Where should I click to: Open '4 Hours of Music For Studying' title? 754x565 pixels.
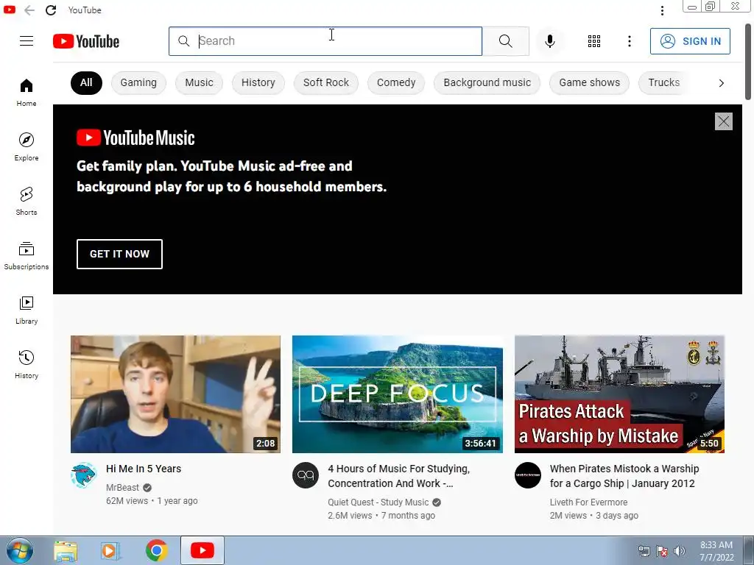(x=398, y=476)
